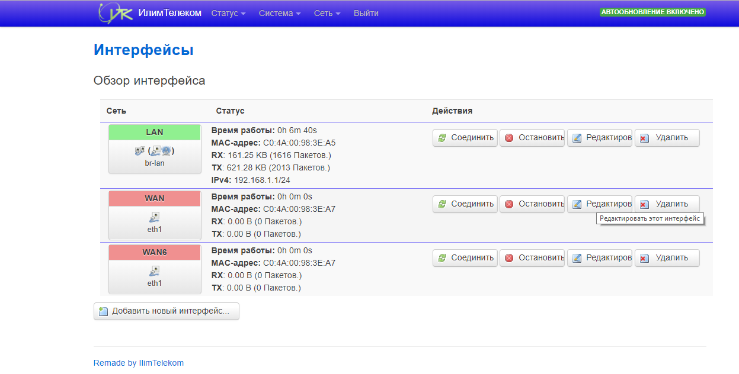Viewport: 739px width, 374px height.
Task: Open the Remade by IlimTelekom link
Action: [139, 363]
